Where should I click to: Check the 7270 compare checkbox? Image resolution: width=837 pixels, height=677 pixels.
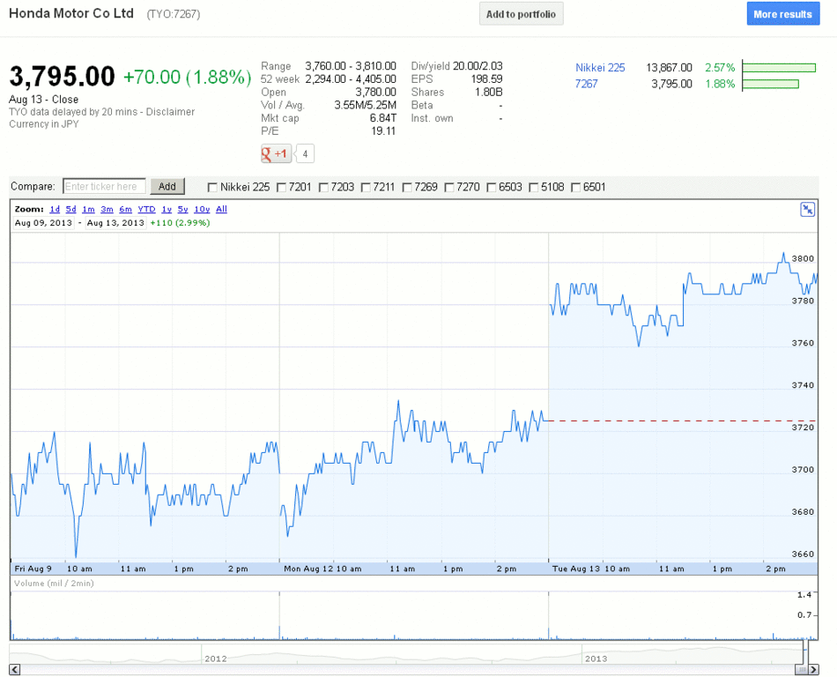point(449,188)
